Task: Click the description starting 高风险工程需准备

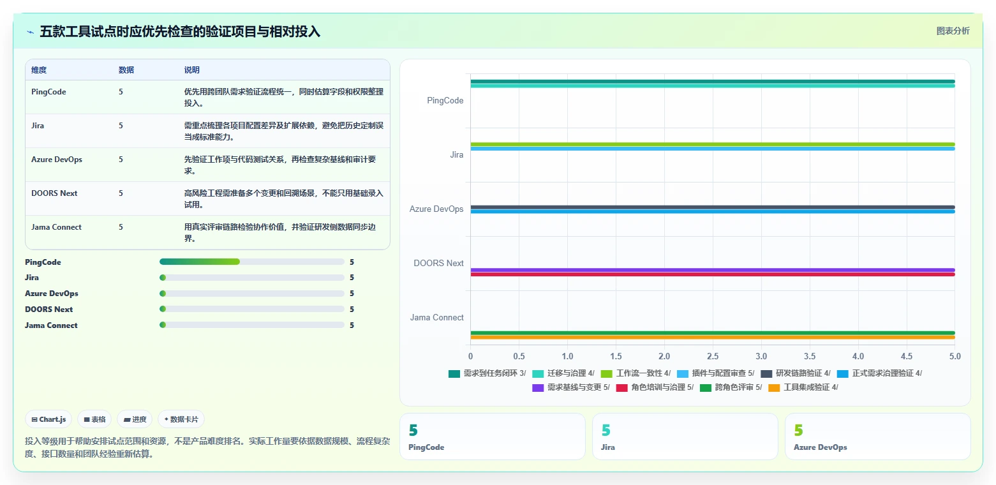Action: [284, 198]
